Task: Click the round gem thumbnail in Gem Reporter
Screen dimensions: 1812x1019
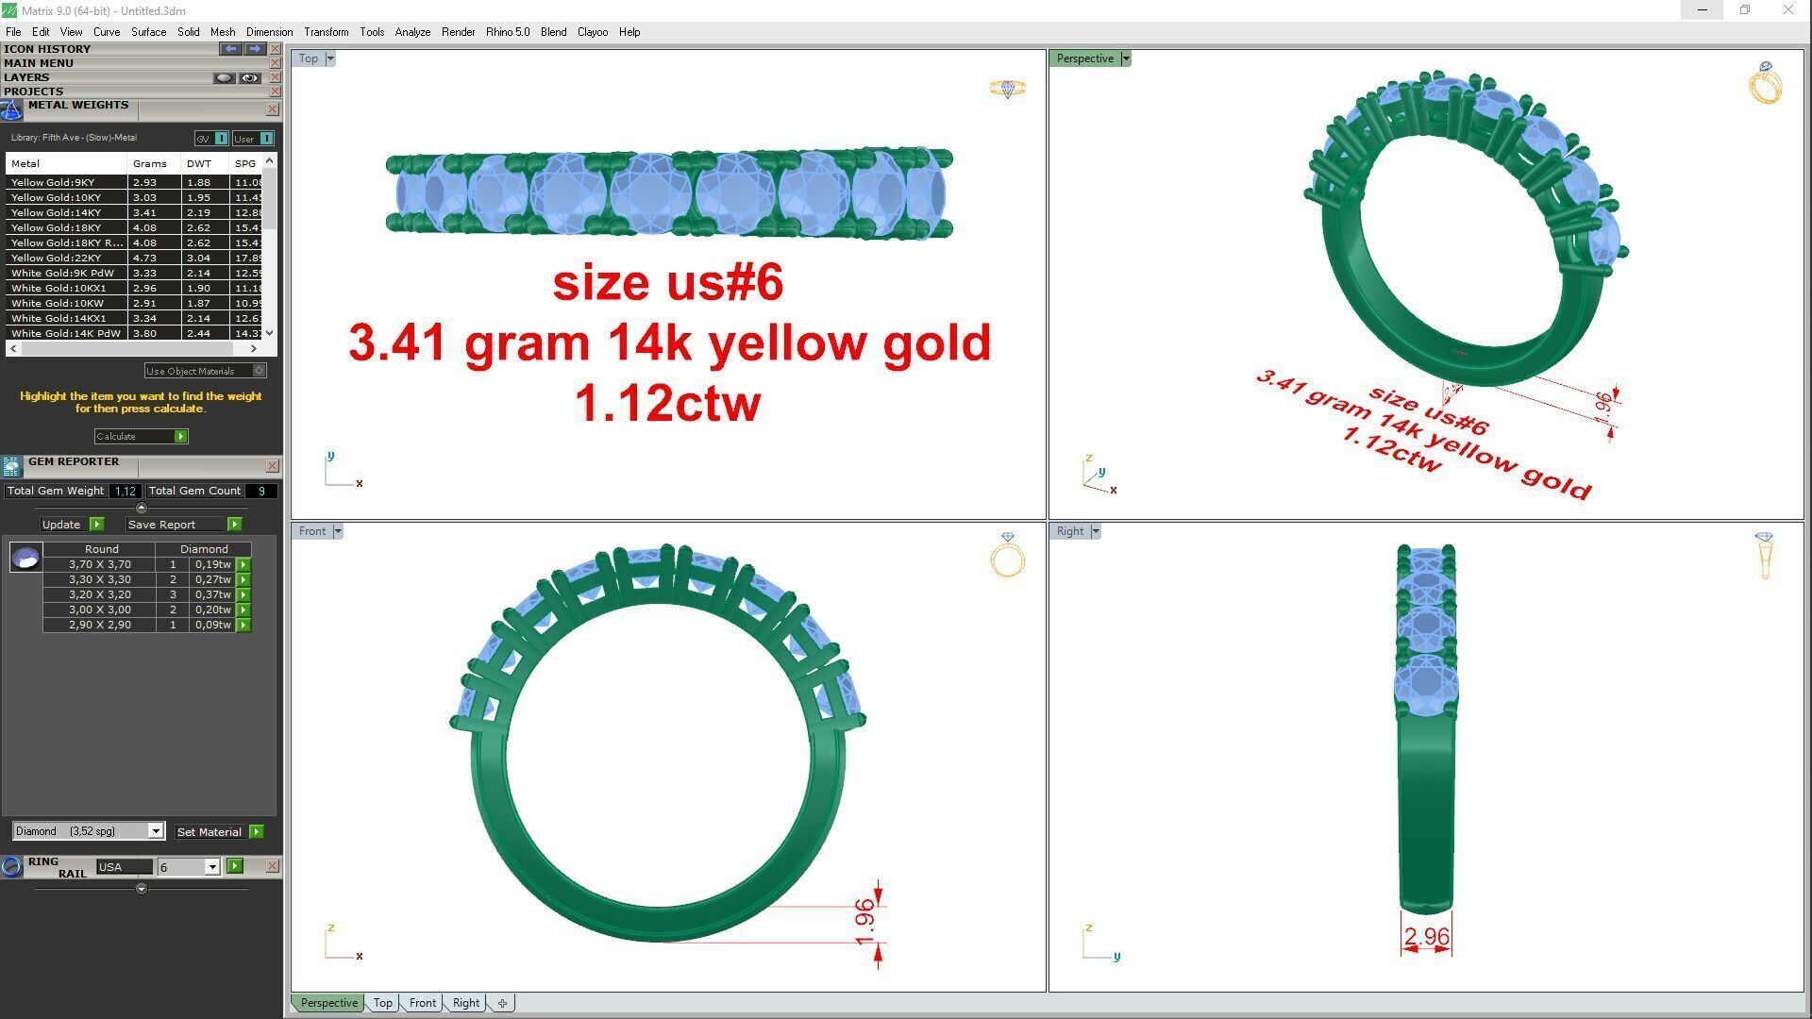Action: coord(25,558)
